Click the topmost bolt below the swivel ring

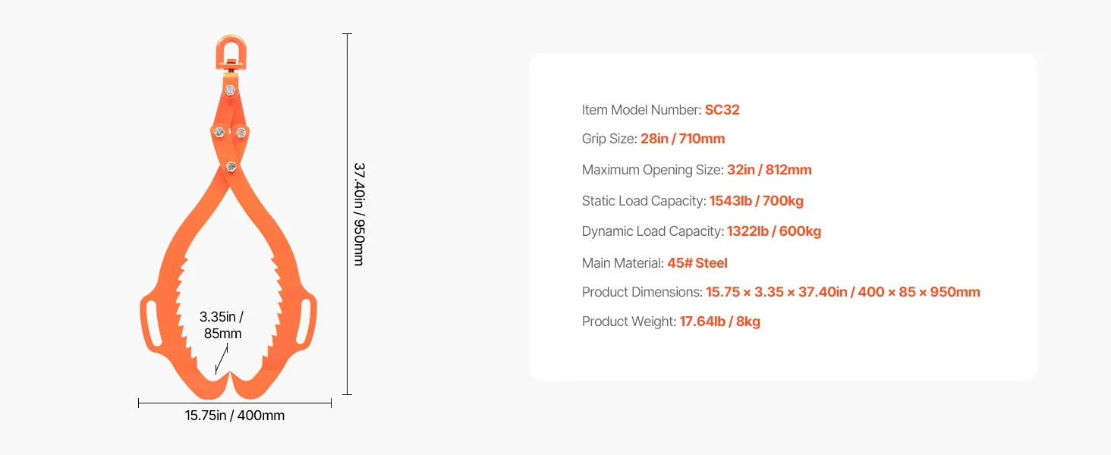click(230, 90)
